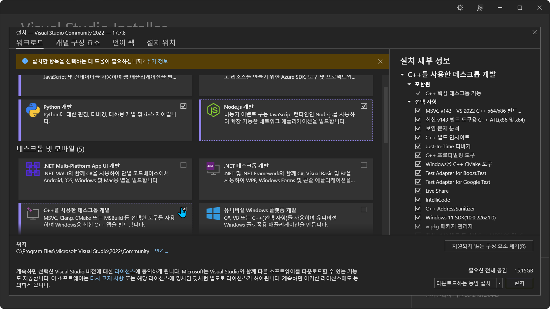
Task: Click the 데스크톱 및 모바일 (5) heading
Action: click(x=50, y=149)
